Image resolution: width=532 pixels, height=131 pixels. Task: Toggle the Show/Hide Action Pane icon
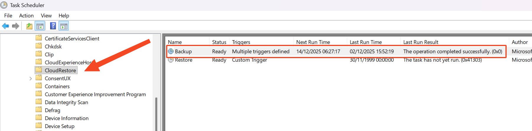click(64, 26)
